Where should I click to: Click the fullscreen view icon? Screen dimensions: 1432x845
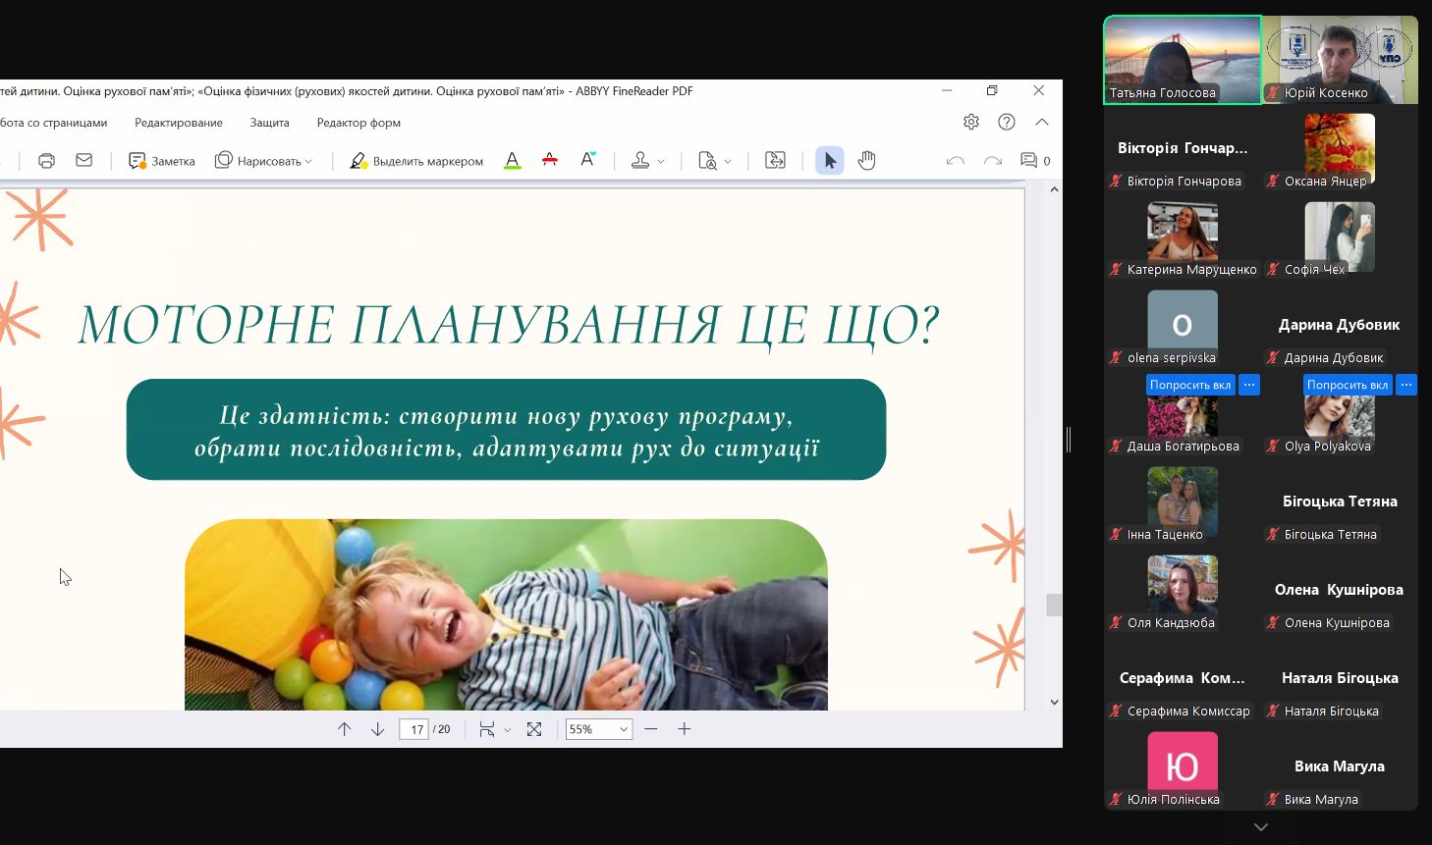(x=534, y=729)
